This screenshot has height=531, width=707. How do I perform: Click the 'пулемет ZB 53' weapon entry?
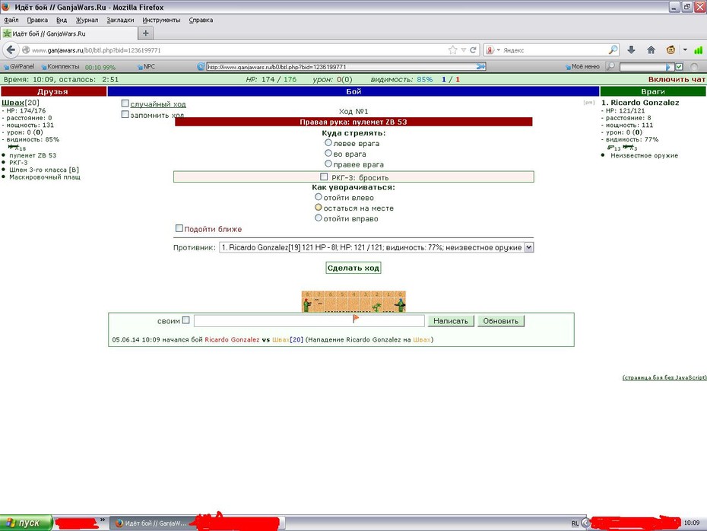pos(33,155)
